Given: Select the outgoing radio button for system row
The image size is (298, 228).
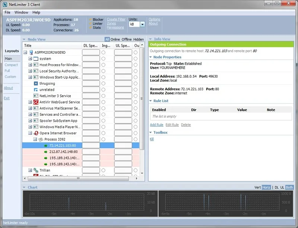Looking at the screenshot, I should click(x=136, y=59).
